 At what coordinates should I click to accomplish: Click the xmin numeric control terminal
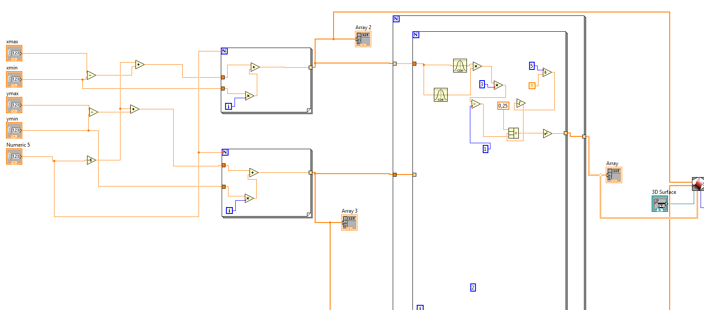14,79
